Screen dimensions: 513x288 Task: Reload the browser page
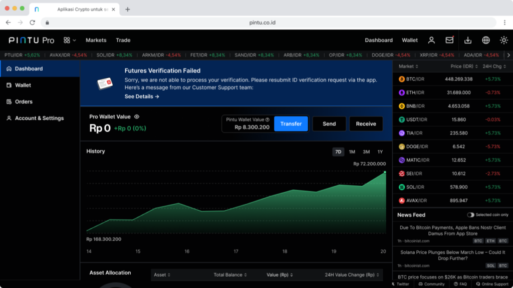click(32, 22)
